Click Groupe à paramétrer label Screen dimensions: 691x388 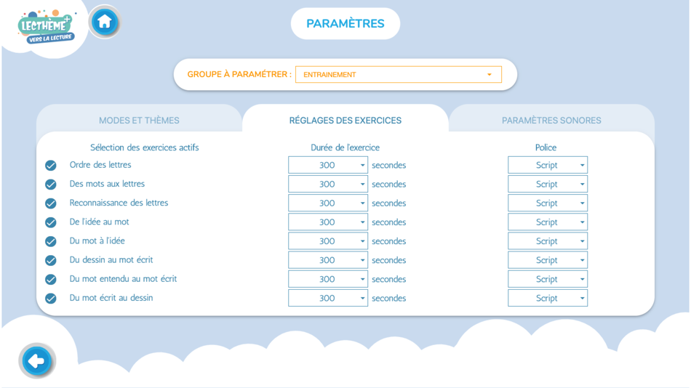pyautogui.click(x=239, y=74)
